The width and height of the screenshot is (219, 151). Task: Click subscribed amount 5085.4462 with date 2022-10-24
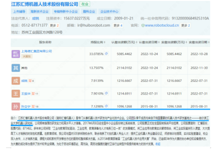click(x=124, y=54)
